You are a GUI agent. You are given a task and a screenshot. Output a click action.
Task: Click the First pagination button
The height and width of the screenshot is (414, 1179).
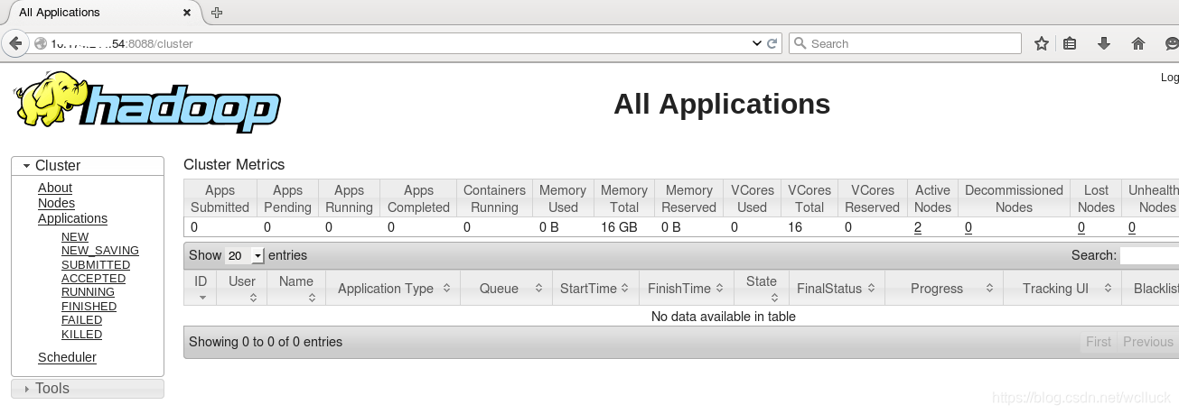1099,342
